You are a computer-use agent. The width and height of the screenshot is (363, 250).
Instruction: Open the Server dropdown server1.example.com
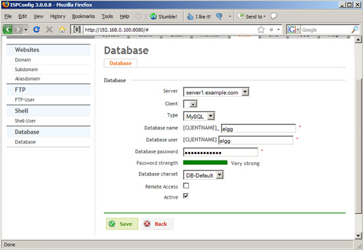pyautogui.click(x=216, y=92)
